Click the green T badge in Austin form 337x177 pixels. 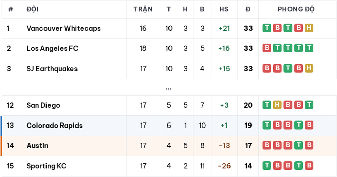(298, 145)
